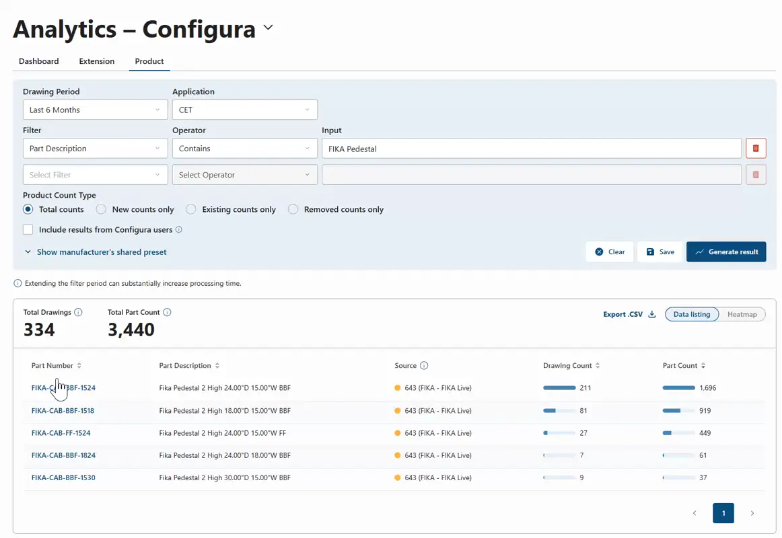This screenshot has height=538, width=782.
Task: Open the Application dropdown showing CET
Action: click(245, 110)
